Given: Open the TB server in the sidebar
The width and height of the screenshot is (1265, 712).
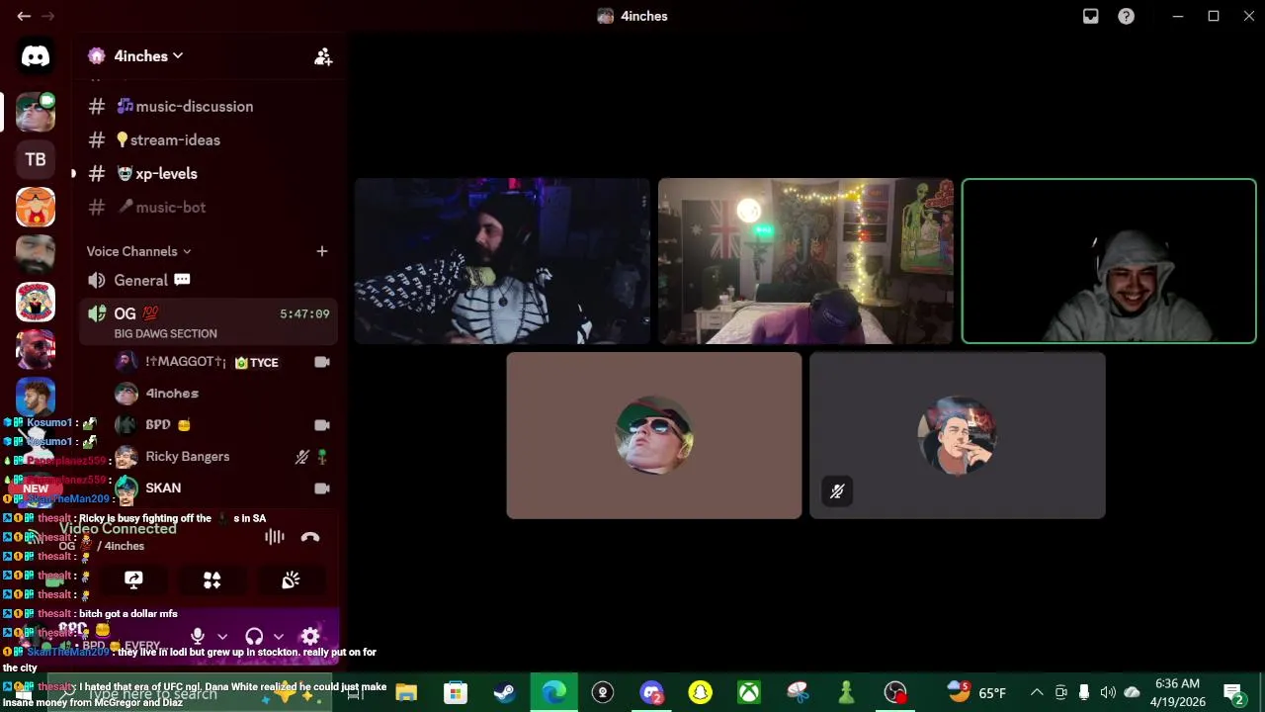Looking at the screenshot, I should coord(36,159).
